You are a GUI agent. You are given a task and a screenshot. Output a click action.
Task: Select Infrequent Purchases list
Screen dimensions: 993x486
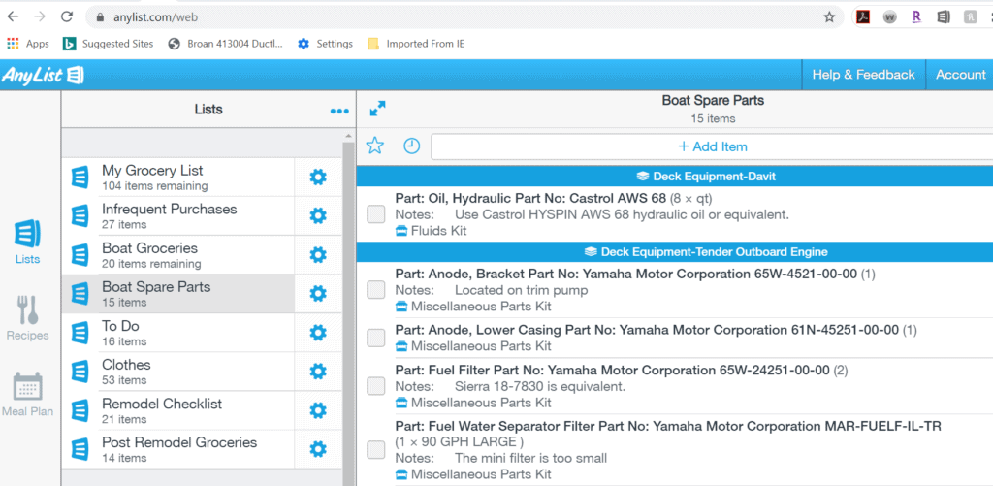(180, 216)
